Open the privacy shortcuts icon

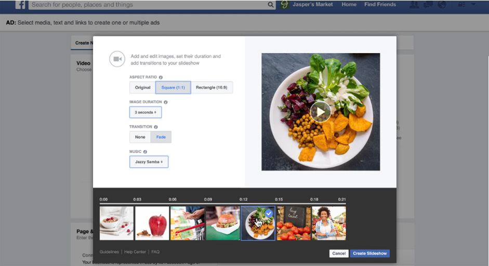[461, 5]
